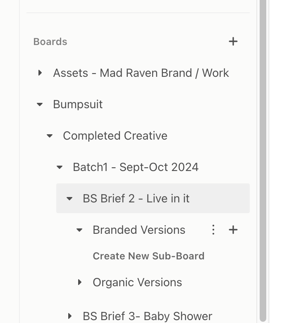
Task: Select the Bumpsuit board label
Action: click(x=78, y=104)
